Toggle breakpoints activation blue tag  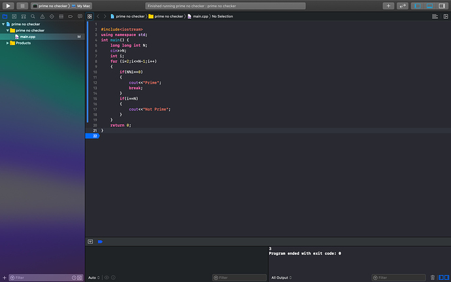[x=100, y=241]
